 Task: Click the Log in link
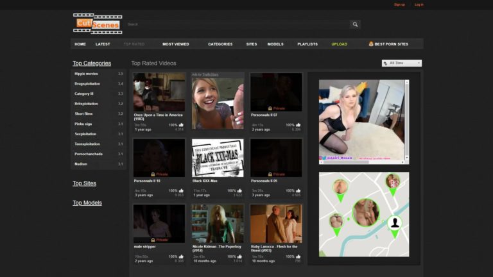coord(419,4)
